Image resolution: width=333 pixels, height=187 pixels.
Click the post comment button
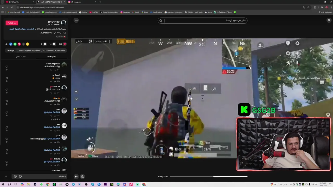tap(5, 176)
